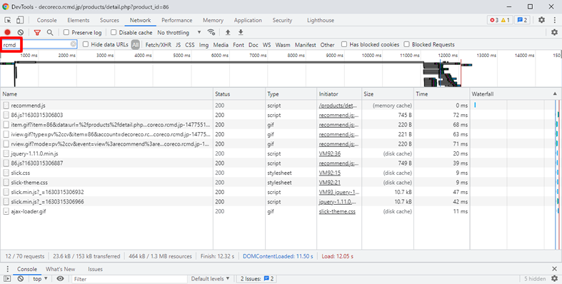Click the Chrome icon in title bar
The width and height of the screenshot is (562, 284).
point(6,6)
